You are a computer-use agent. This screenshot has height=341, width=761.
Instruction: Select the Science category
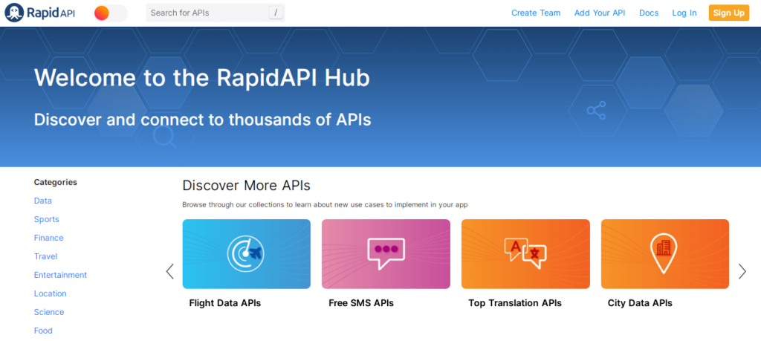pyautogui.click(x=49, y=312)
